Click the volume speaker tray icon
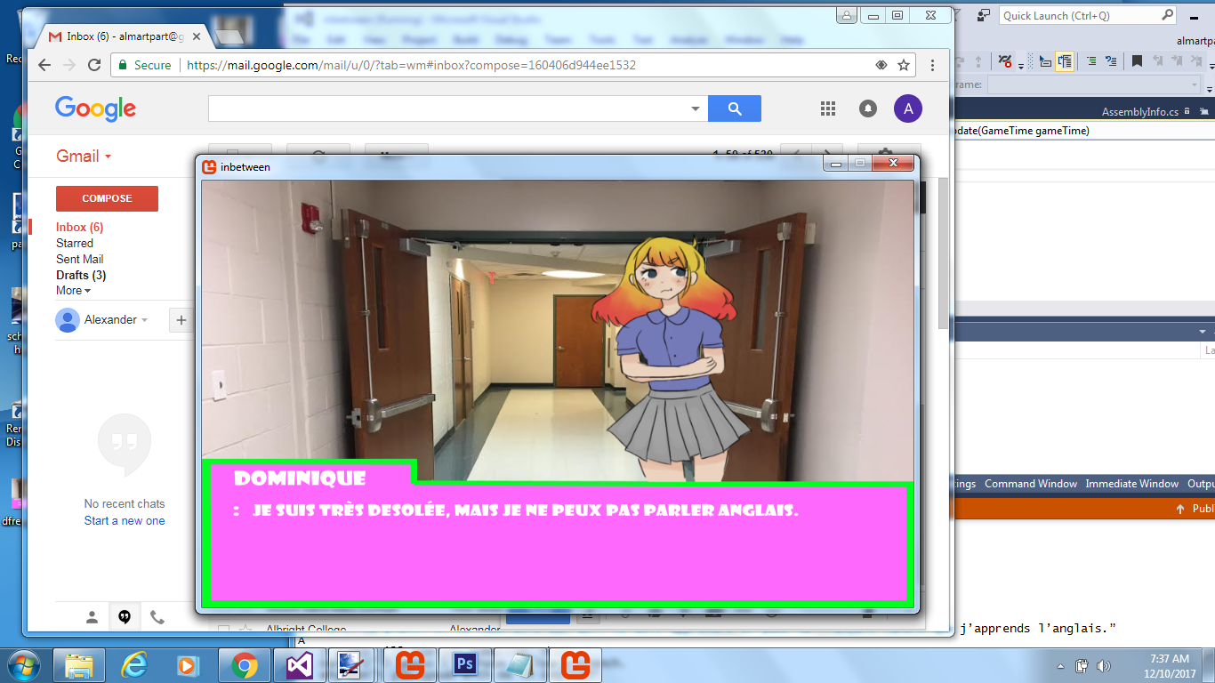The width and height of the screenshot is (1215, 683). pos(1104,666)
